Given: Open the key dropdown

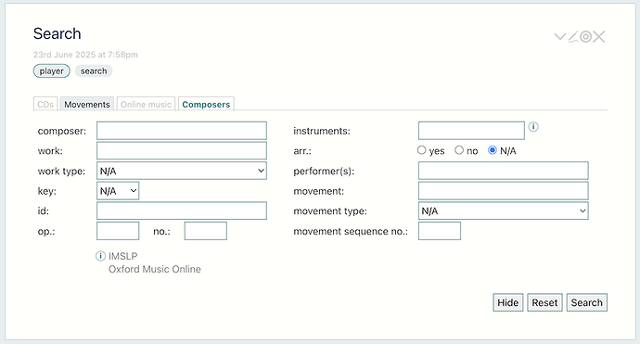Looking at the screenshot, I should pyautogui.click(x=118, y=191).
